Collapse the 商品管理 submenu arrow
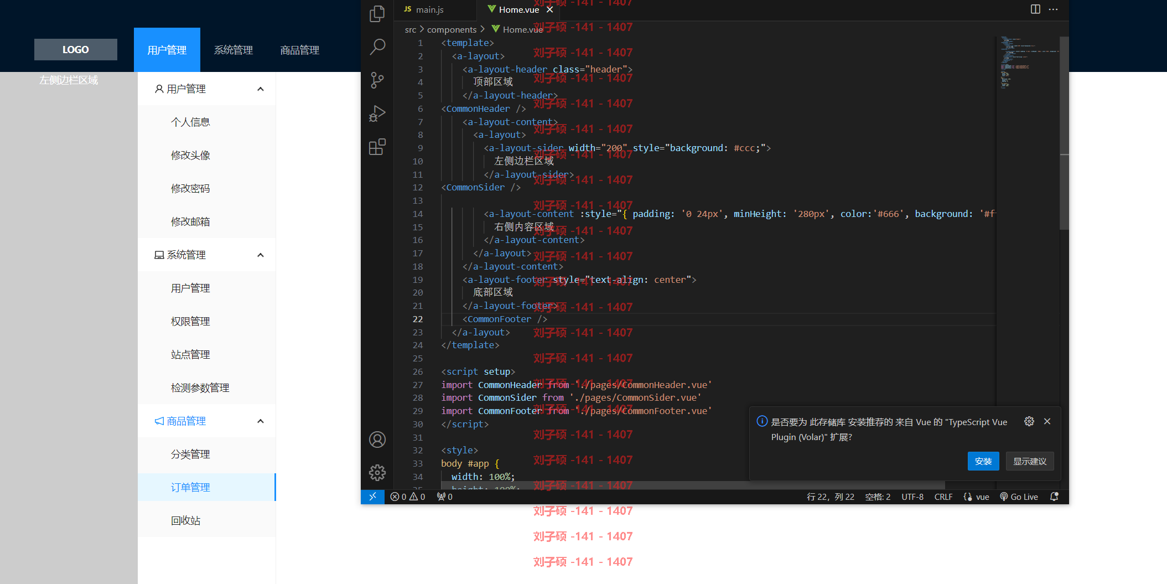Image resolution: width=1167 pixels, height=584 pixels. tap(261, 421)
